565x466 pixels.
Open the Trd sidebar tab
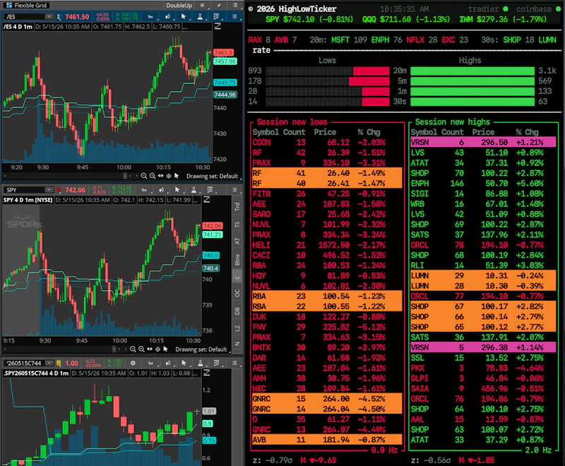[237, 207]
